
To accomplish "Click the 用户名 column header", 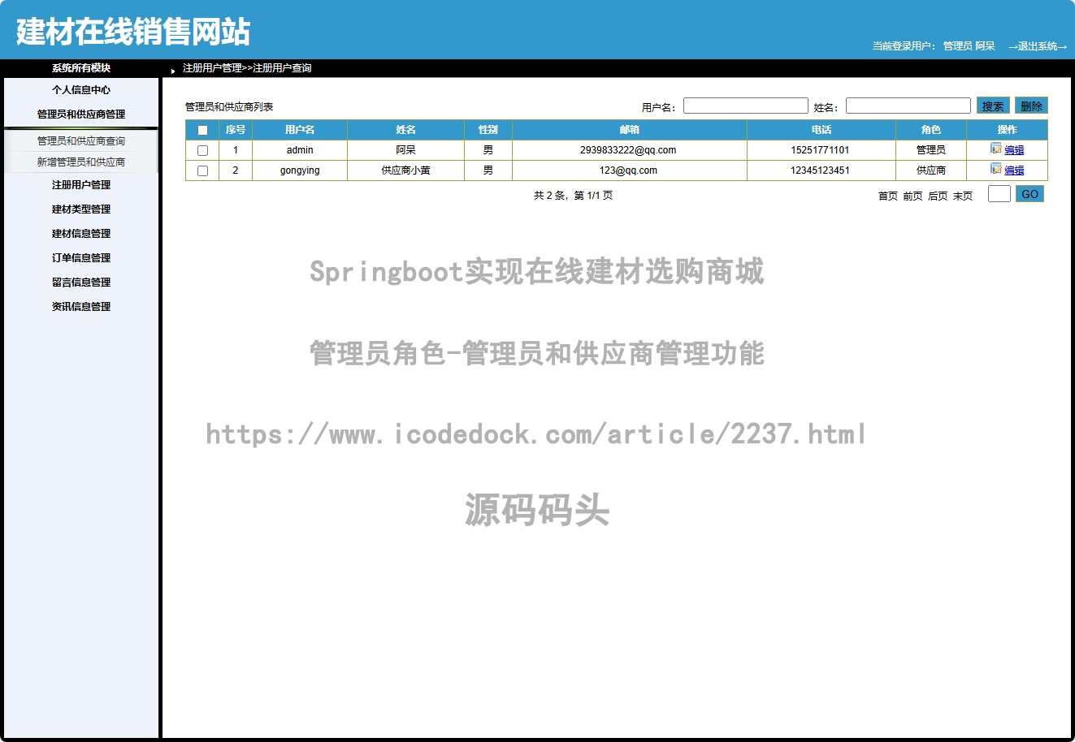I will coord(300,130).
